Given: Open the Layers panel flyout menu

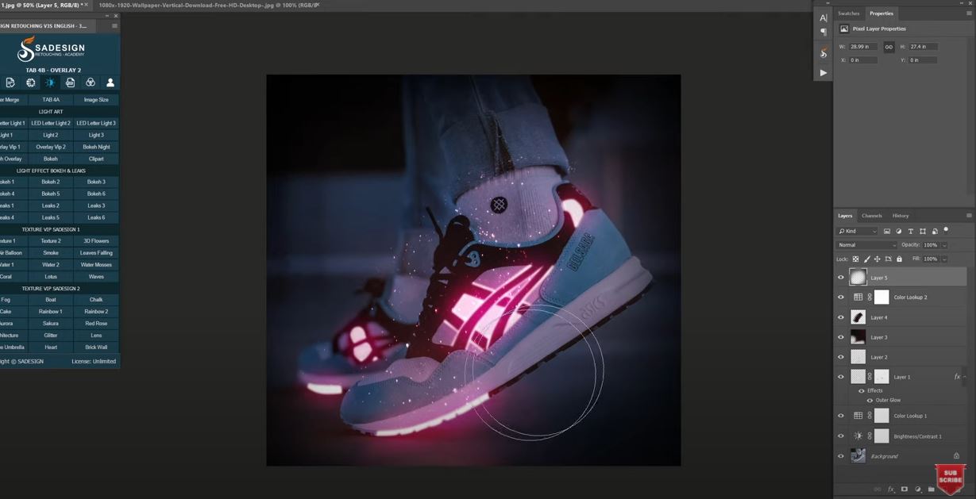Looking at the screenshot, I should [x=969, y=215].
